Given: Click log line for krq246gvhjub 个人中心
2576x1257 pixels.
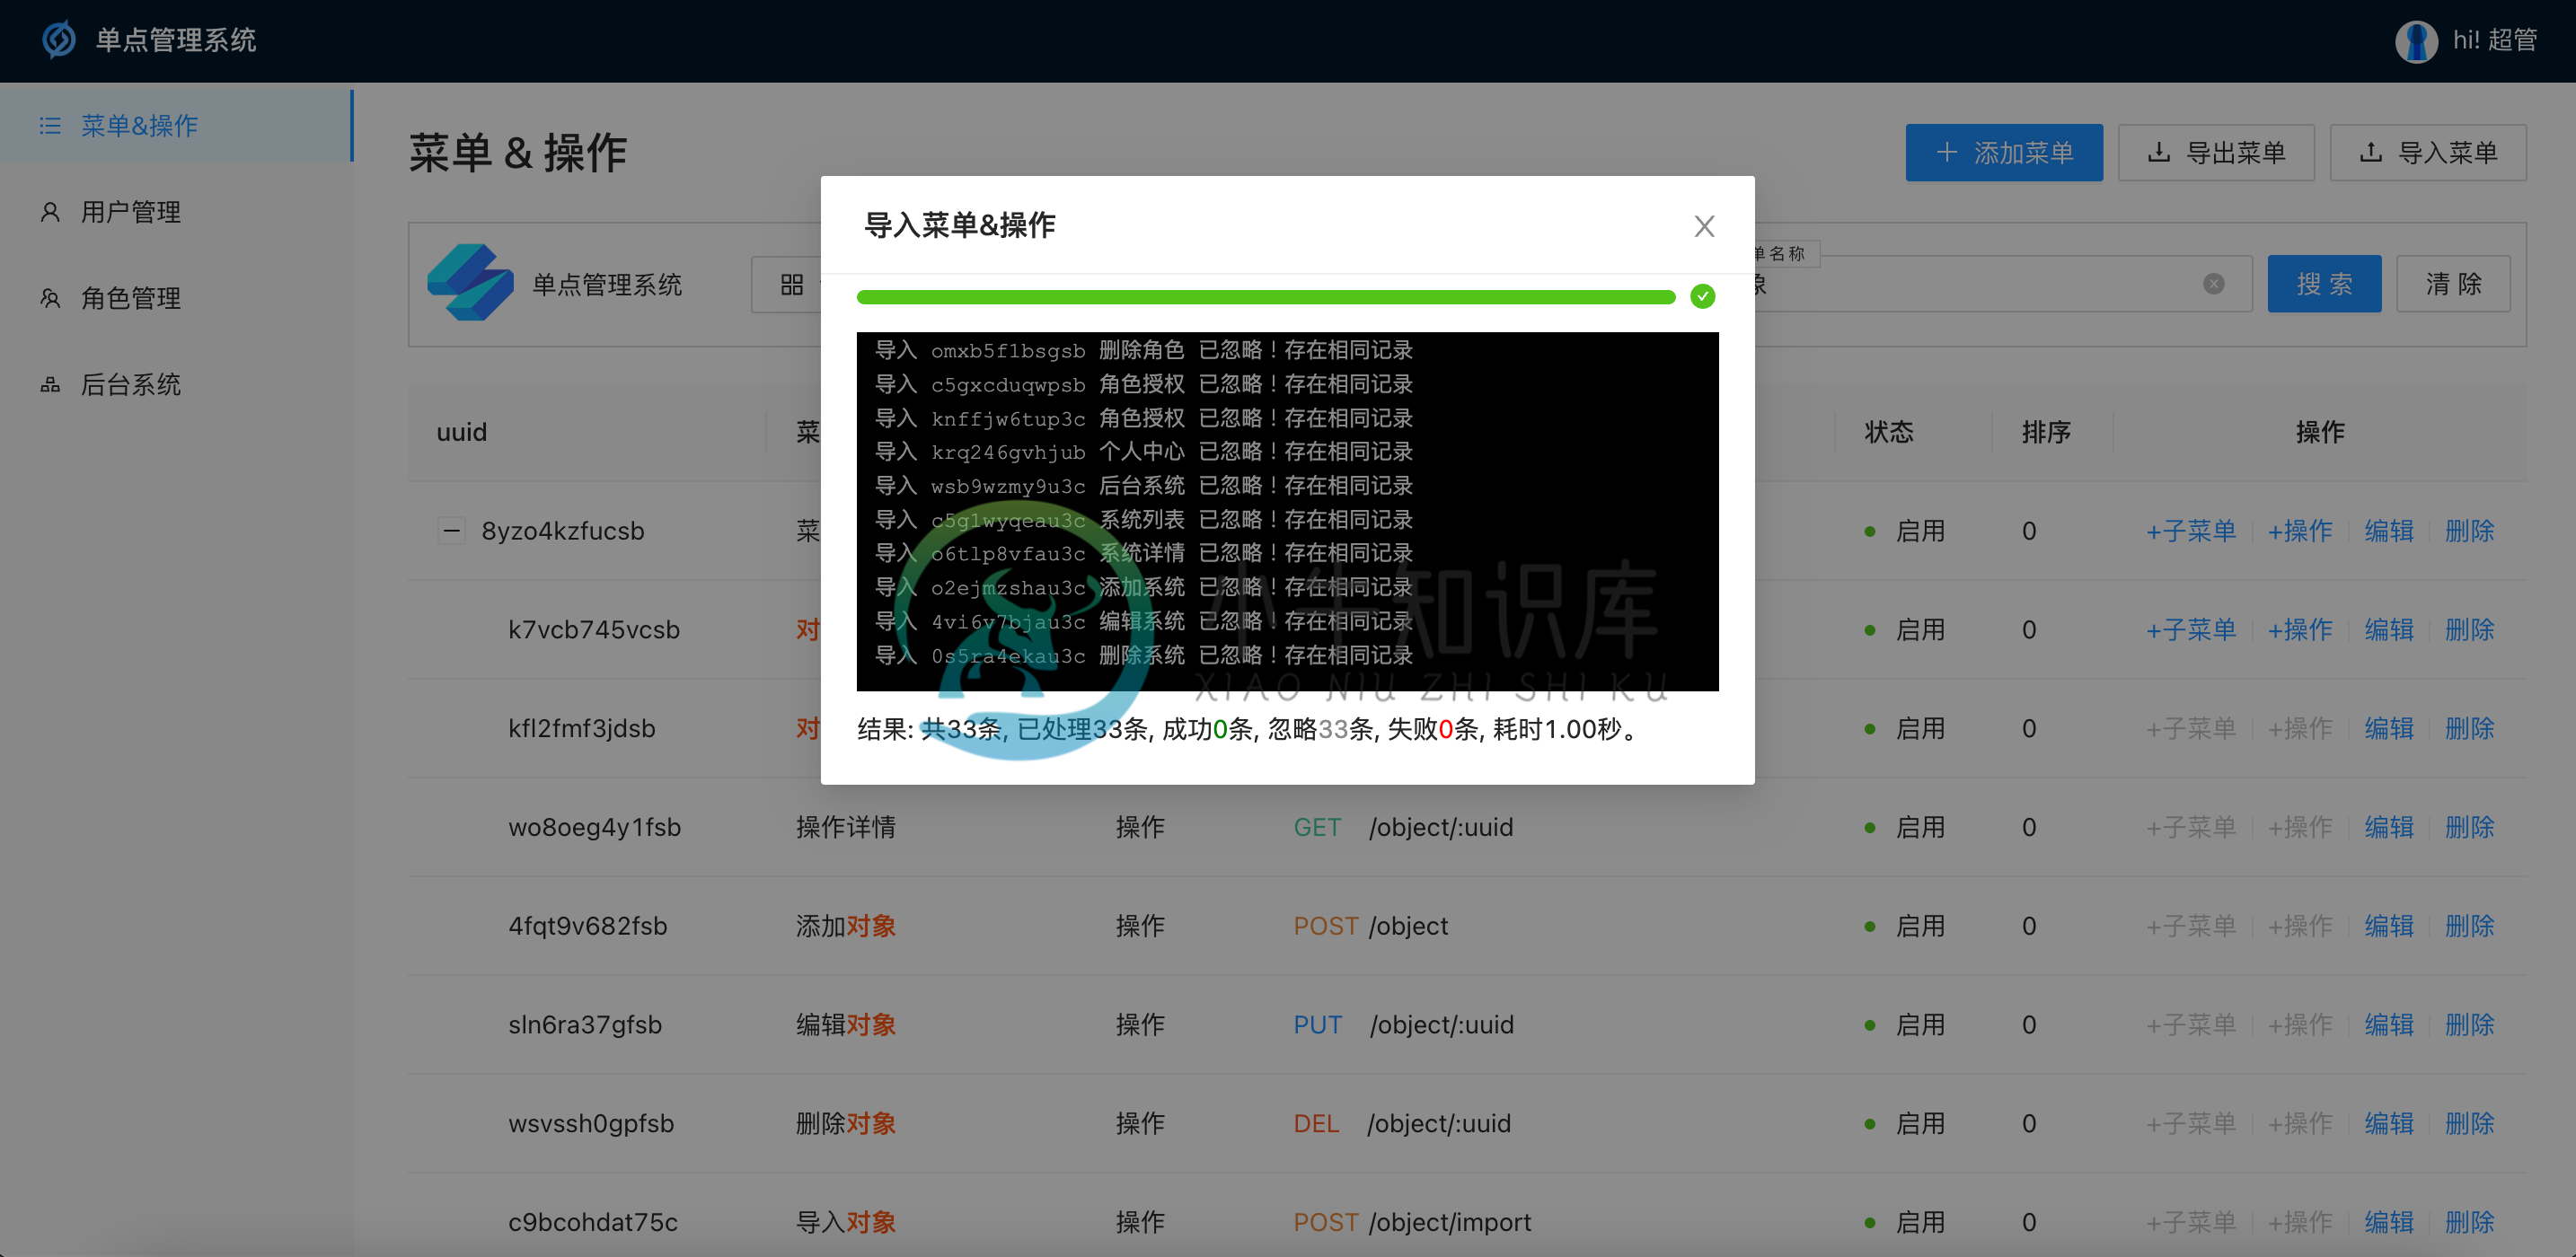Looking at the screenshot, I should click(x=1143, y=452).
